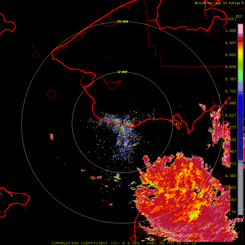245x245 pixels.
Task: Click the 50 NMI range ring label
Action: (122, 72)
